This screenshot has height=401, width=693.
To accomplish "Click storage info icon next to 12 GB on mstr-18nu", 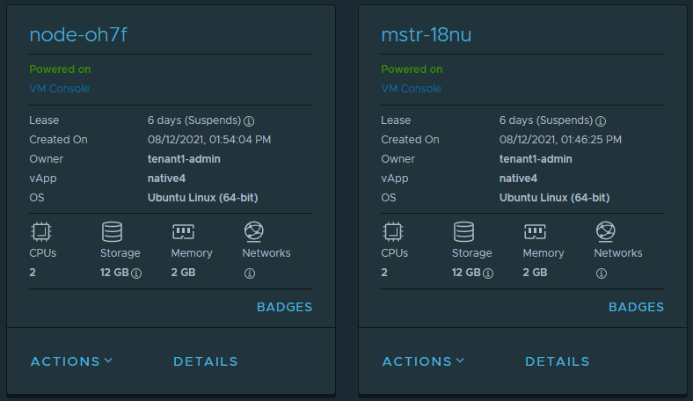I will (x=488, y=273).
